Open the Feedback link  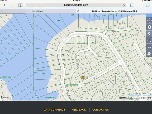pyautogui.click(x=79, y=110)
